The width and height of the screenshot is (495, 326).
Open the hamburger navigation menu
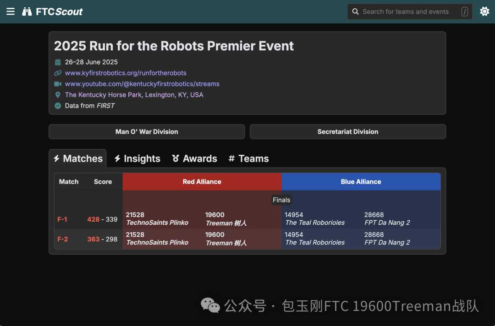11,11
